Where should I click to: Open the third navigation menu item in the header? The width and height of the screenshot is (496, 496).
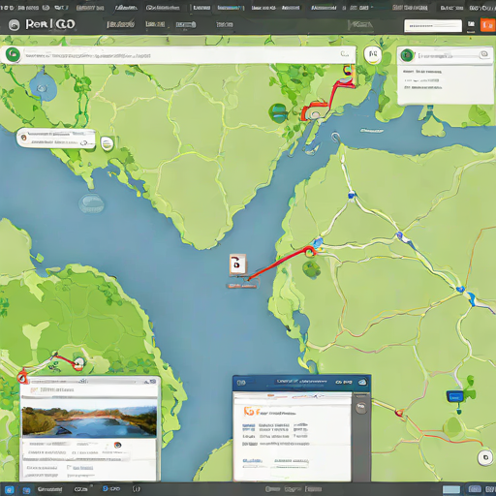click(185, 24)
